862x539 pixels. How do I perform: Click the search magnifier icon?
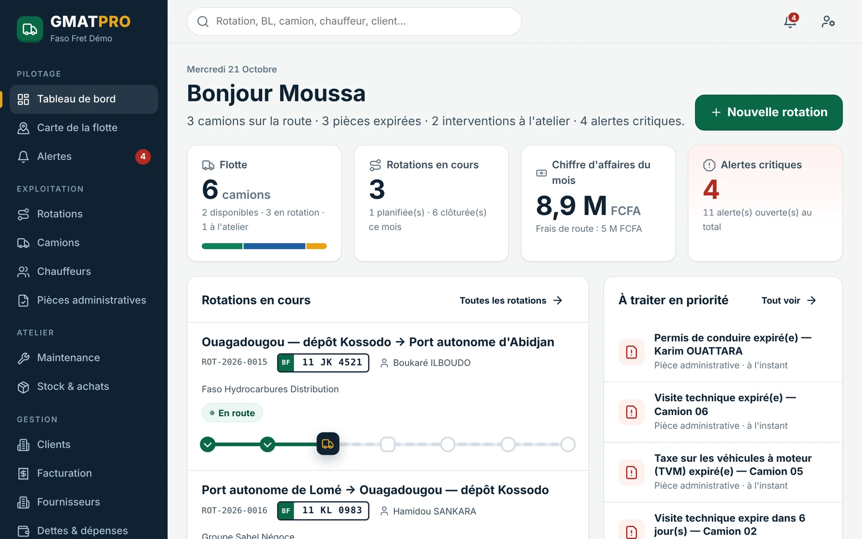click(203, 22)
